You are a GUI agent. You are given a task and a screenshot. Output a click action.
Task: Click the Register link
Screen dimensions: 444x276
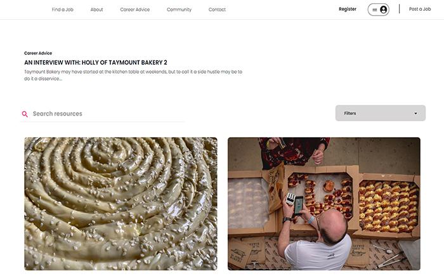click(348, 9)
